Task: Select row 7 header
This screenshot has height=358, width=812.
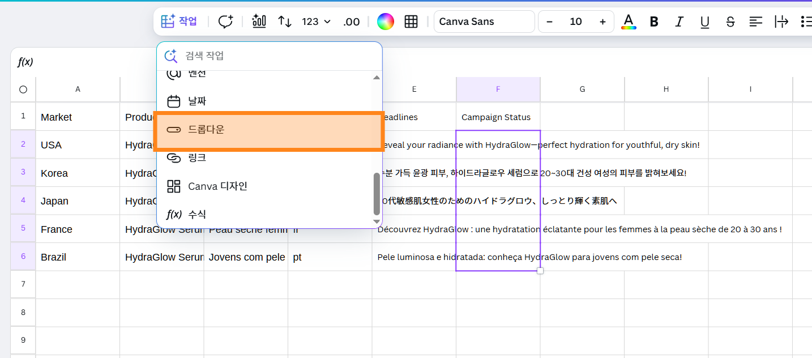Action: pos(23,284)
